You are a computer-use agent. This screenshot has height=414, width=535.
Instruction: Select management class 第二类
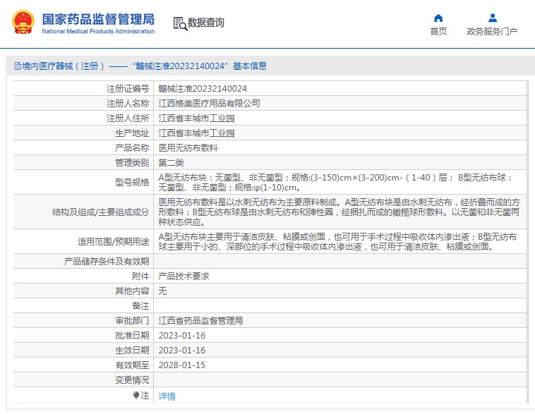171,163
